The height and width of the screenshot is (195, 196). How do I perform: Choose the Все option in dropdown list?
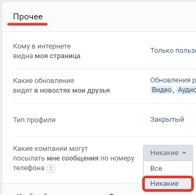pyautogui.click(x=168, y=169)
